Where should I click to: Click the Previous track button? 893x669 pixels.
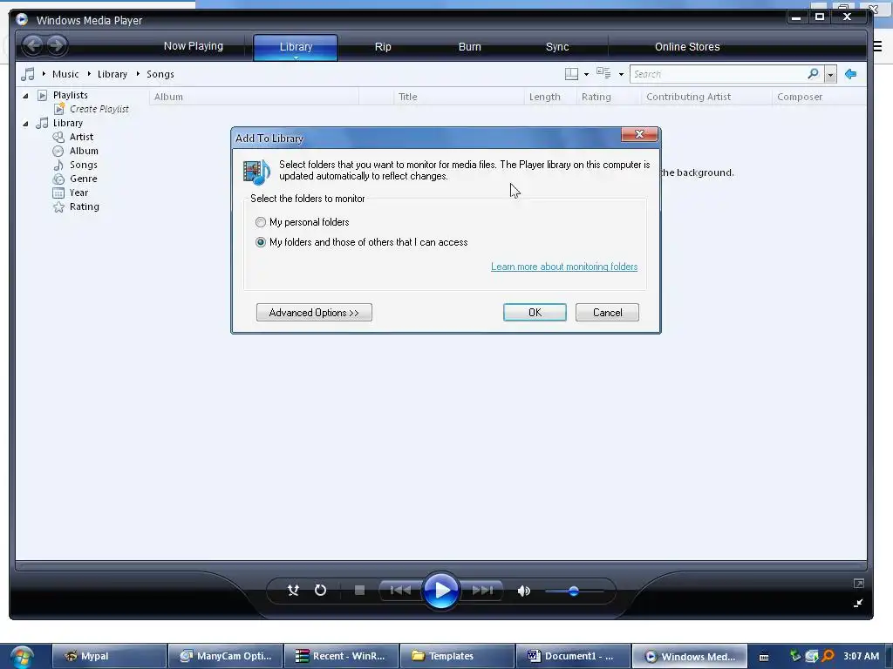pos(400,591)
